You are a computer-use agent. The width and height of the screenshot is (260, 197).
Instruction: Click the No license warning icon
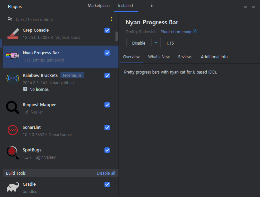(25, 89)
